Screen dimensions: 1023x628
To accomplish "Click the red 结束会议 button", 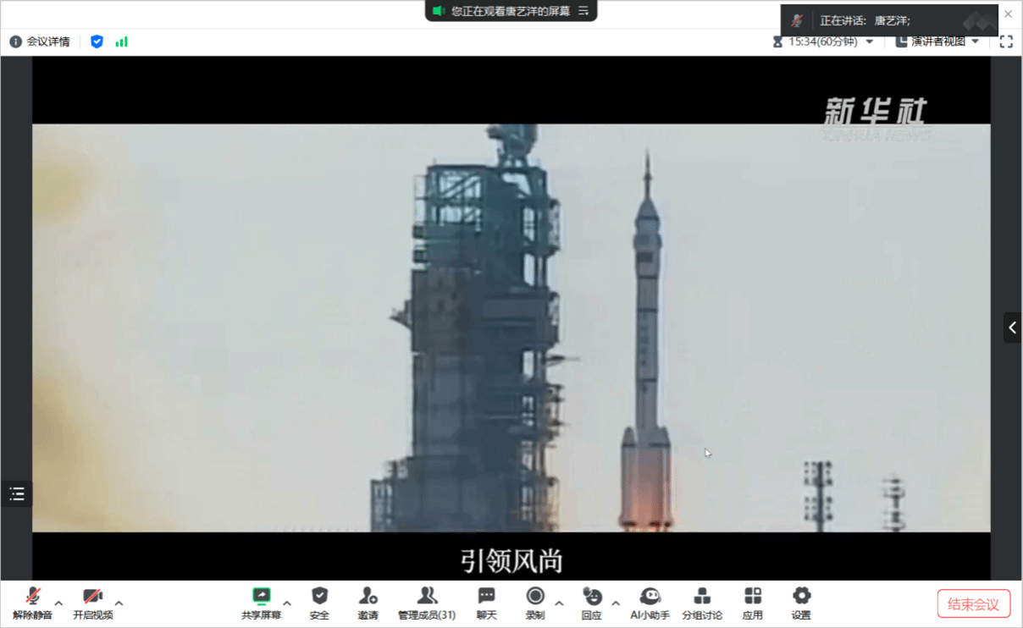I will (973, 604).
